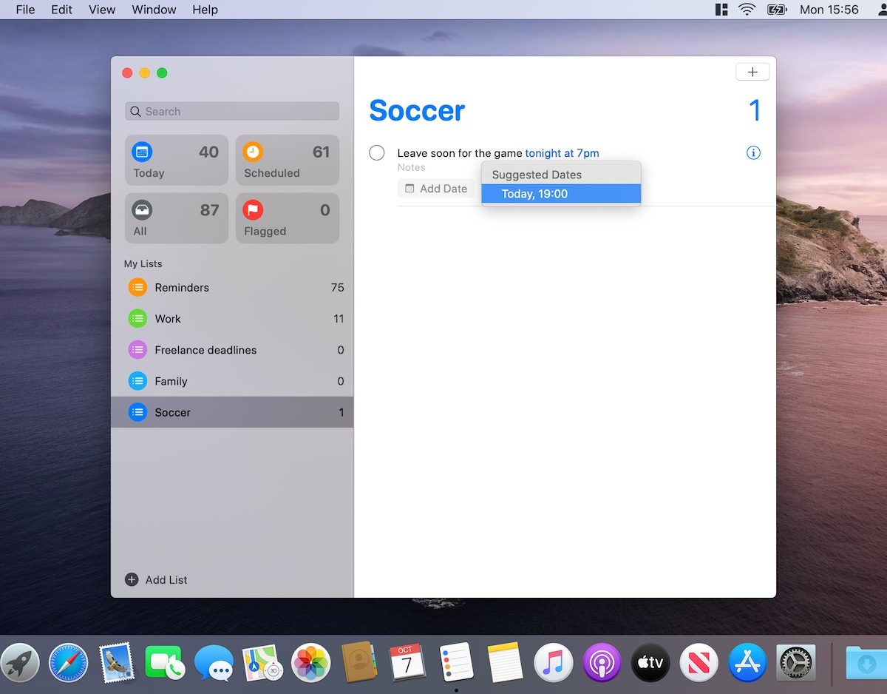Open Launchpad from the Dock
Viewport: 887px width, 694px height.
pyautogui.click(x=20, y=661)
